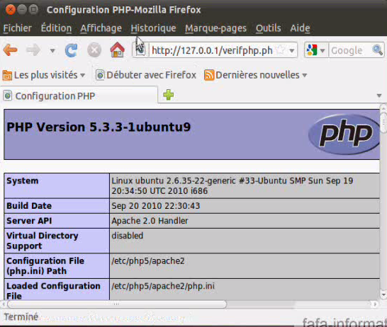The height and width of the screenshot is (327, 387).
Task: Open the Édition menu
Action: [56, 28]
